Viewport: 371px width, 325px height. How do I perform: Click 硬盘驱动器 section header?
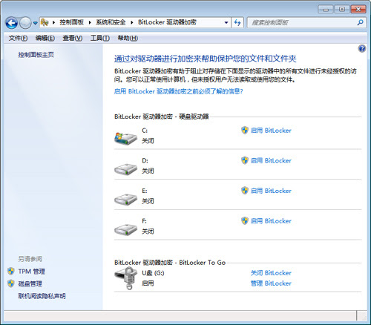[x=162, y=116]
